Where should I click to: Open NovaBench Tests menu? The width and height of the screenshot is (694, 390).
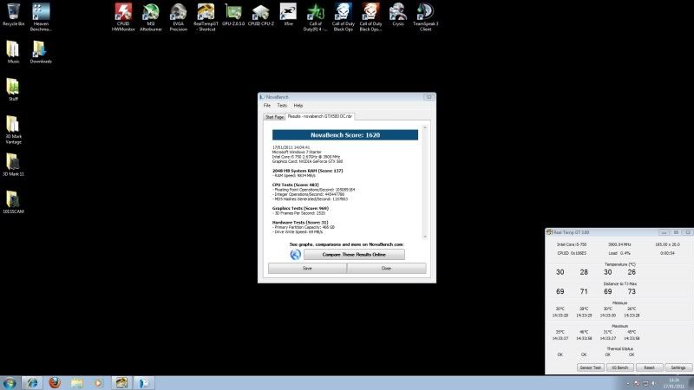coord(282,105)
